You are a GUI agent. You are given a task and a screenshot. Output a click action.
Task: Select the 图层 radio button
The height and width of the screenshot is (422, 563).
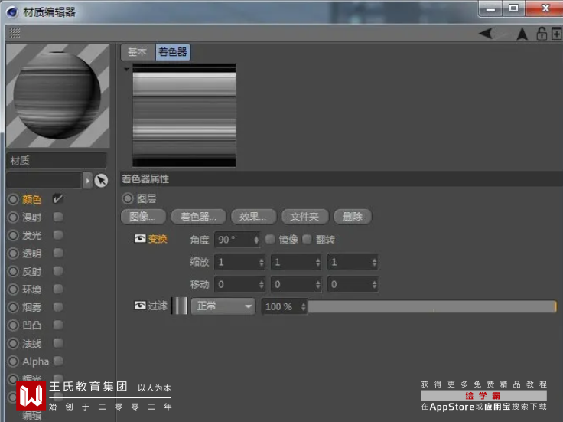[x=128, y=198]
